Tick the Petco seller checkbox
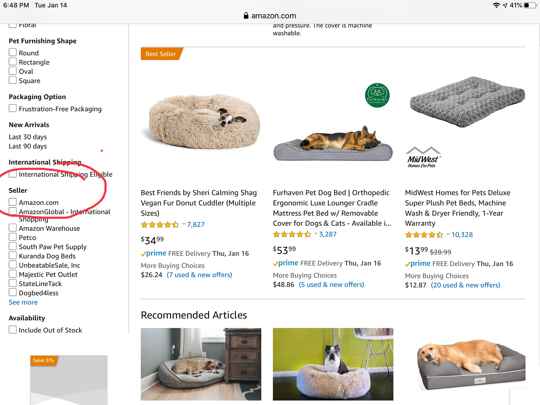540x405 pixels. tap(13, 237)
